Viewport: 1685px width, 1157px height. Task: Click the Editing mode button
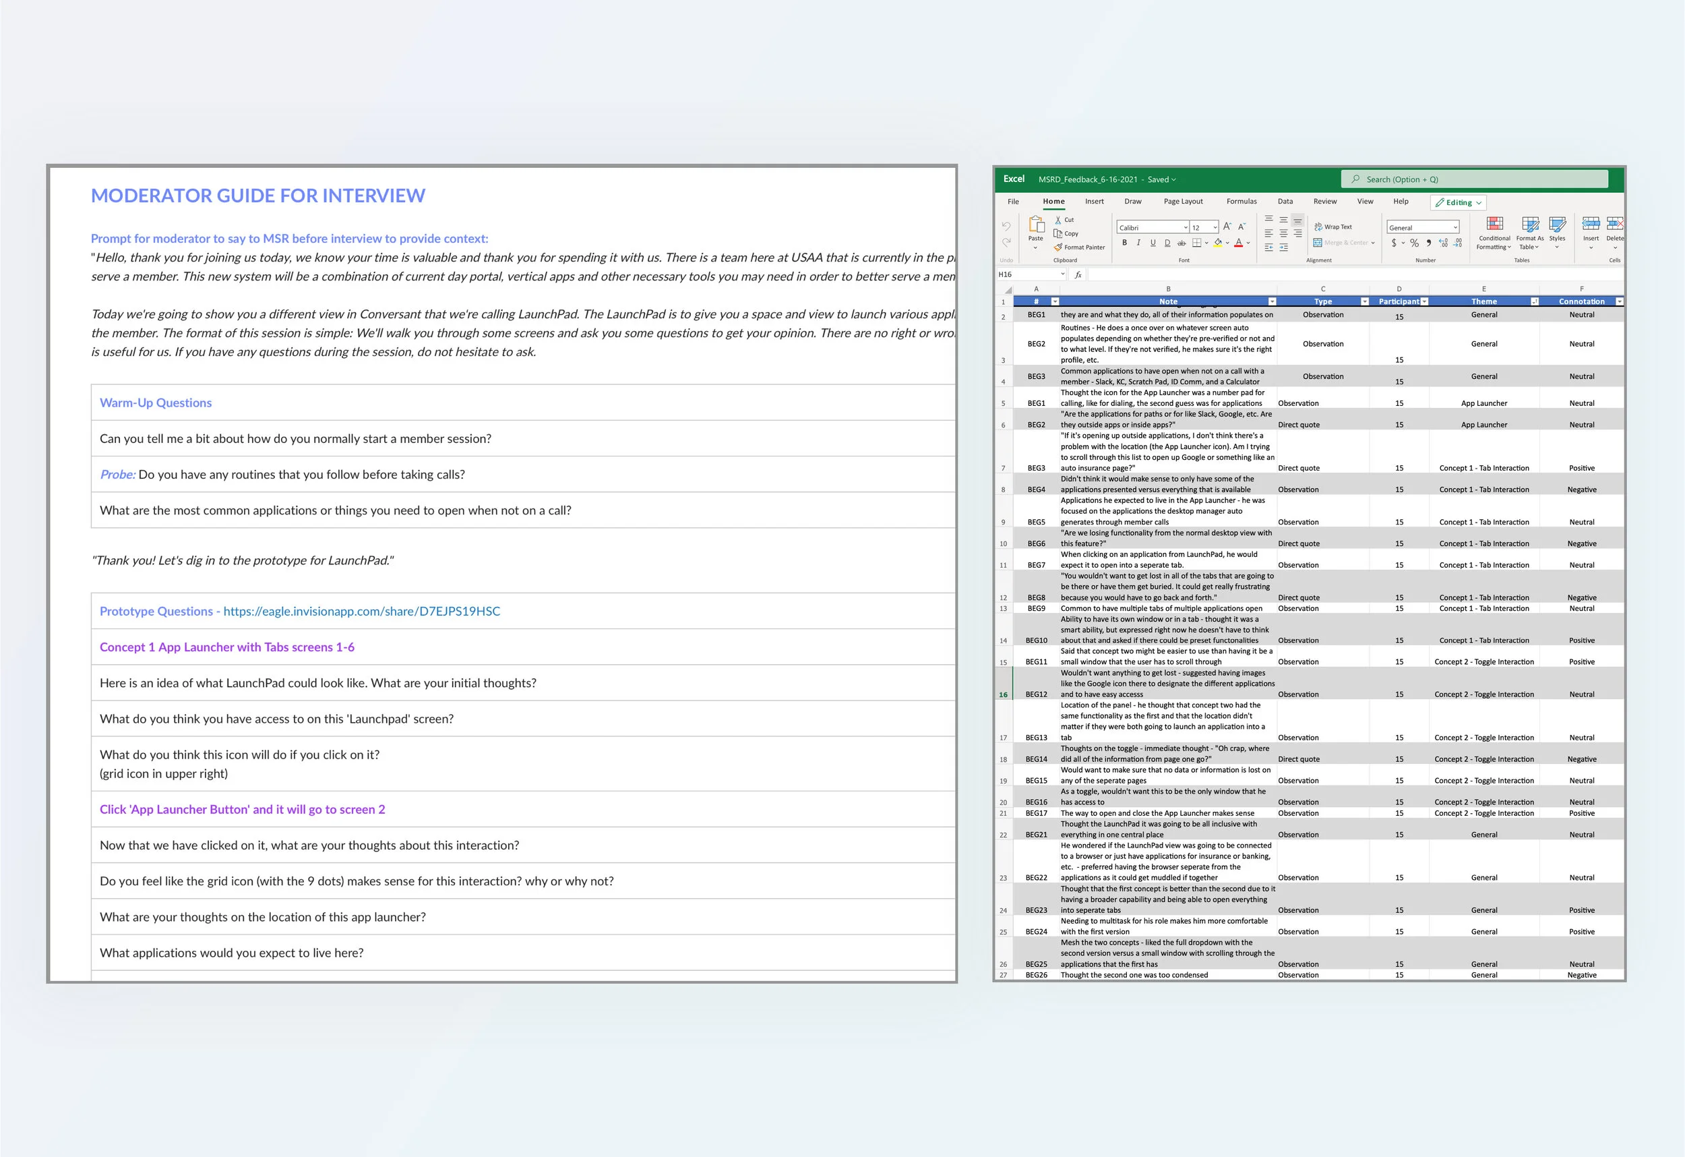click(x=1458, y=203)
